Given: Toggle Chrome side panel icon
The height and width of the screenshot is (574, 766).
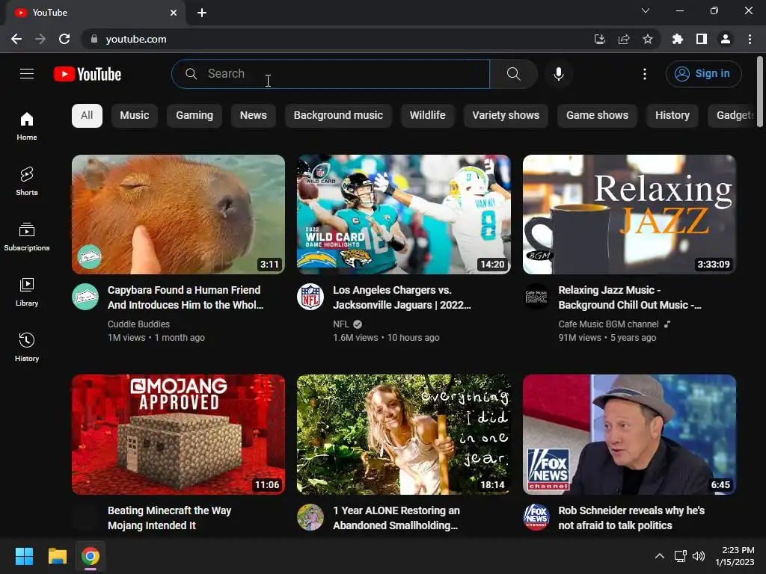Looking at the screenshot, I should pyautogui.click(x=702, y=39).
